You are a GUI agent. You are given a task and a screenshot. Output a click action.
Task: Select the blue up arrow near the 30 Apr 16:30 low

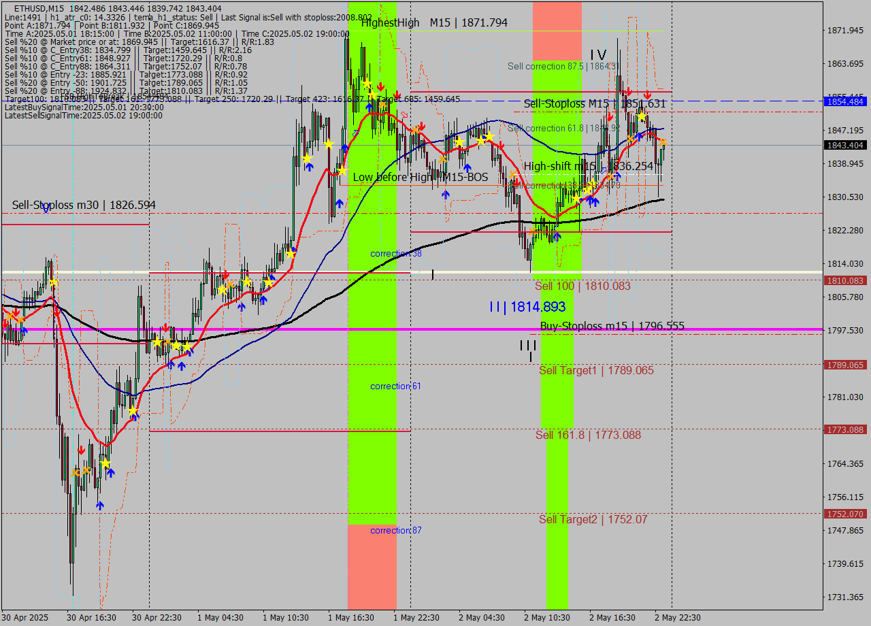(x=100, y=506)
